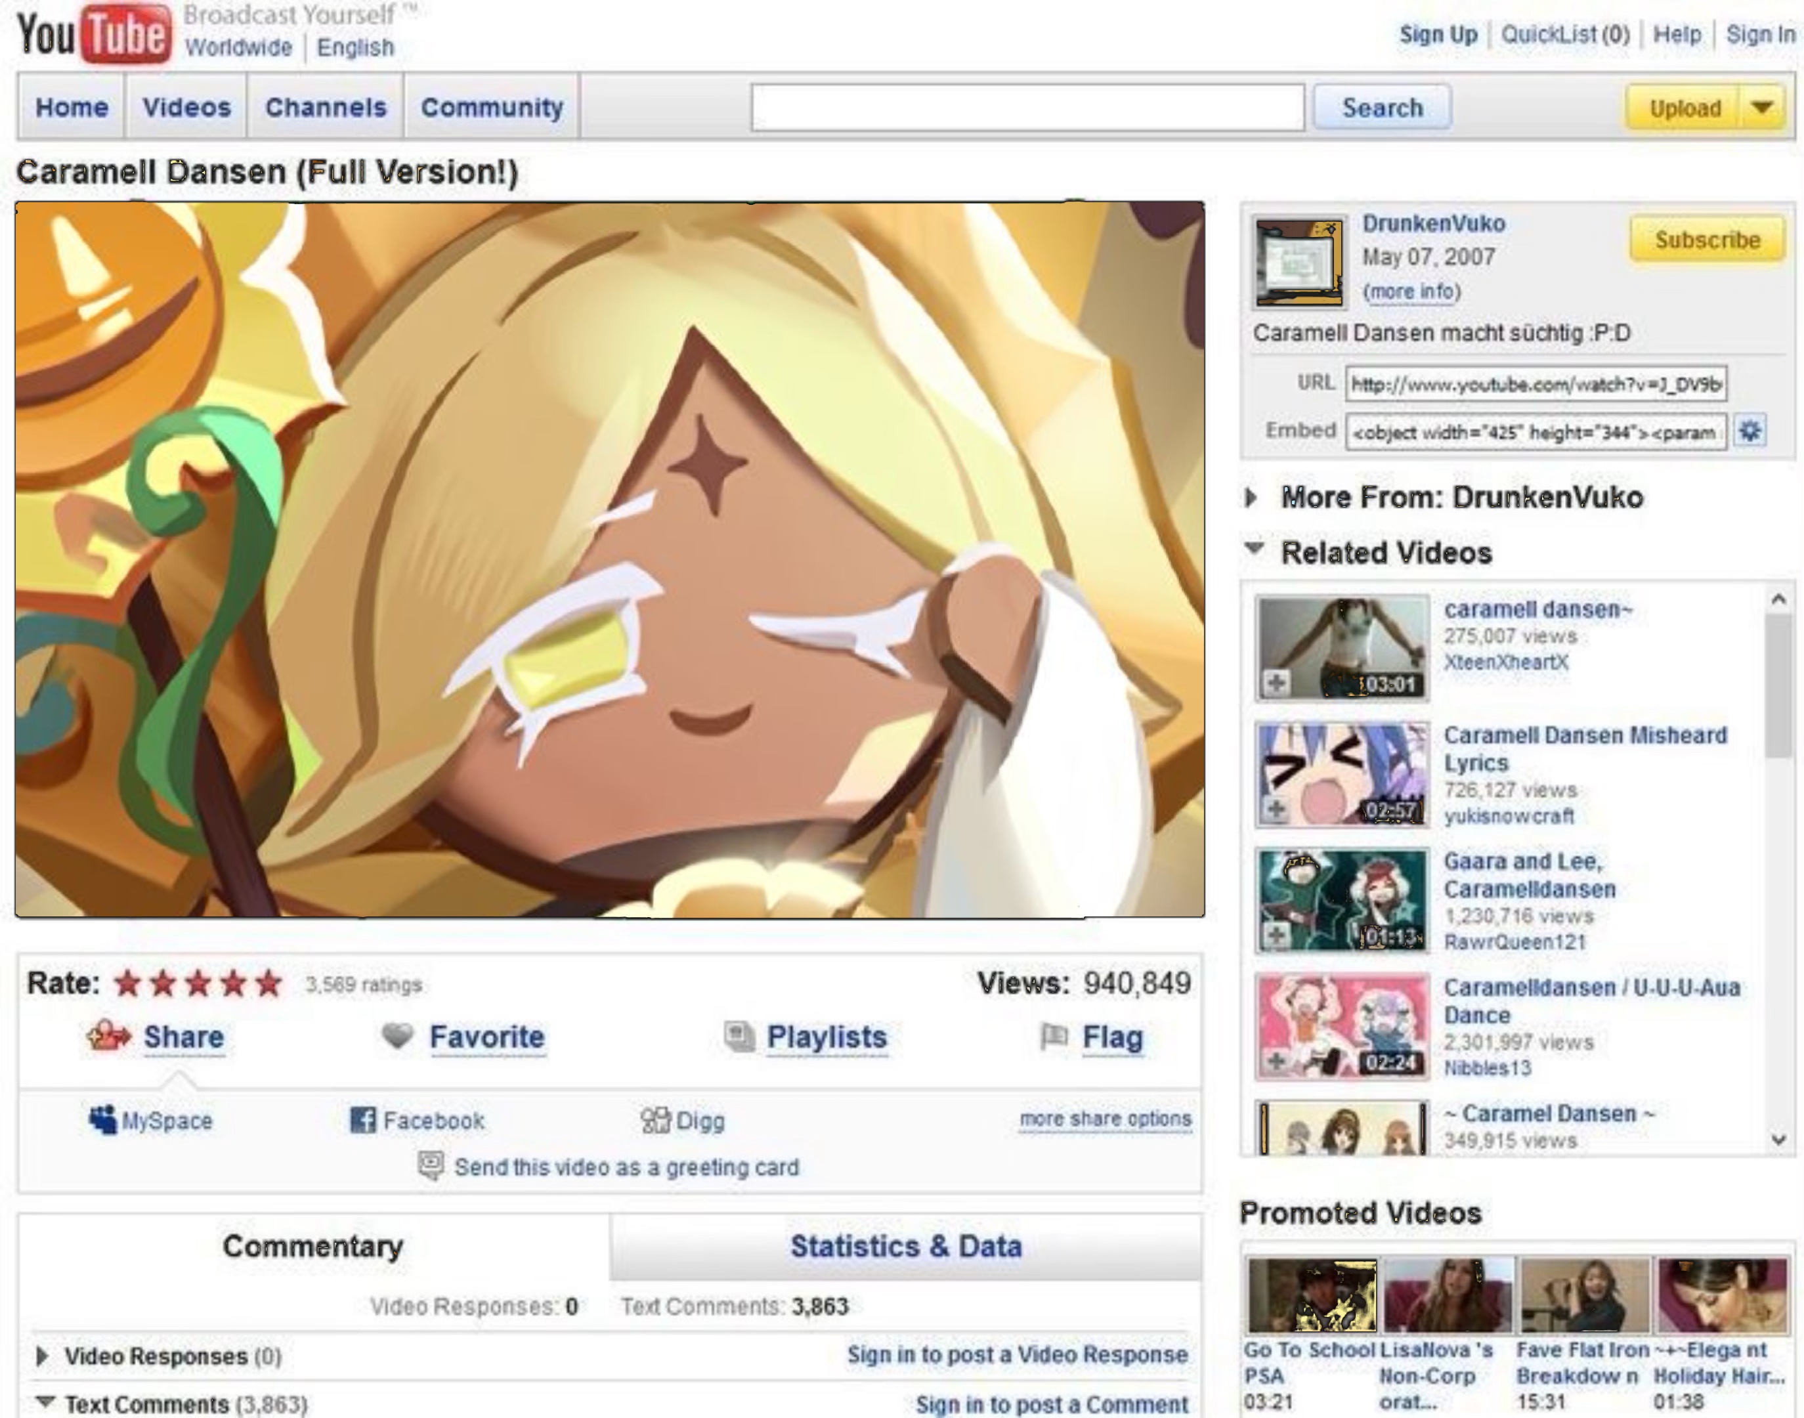Select the video URL field
This screenshot has height=1418, width=1804.
tap(1536, 383)
